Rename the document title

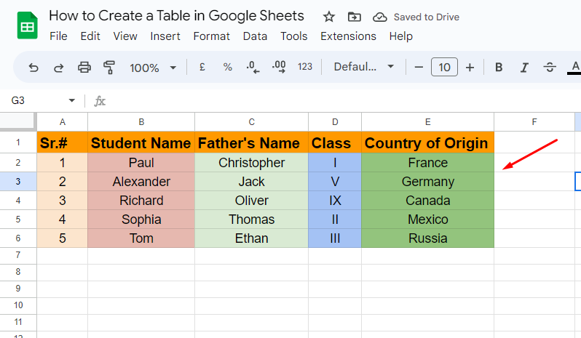point(176,16)
